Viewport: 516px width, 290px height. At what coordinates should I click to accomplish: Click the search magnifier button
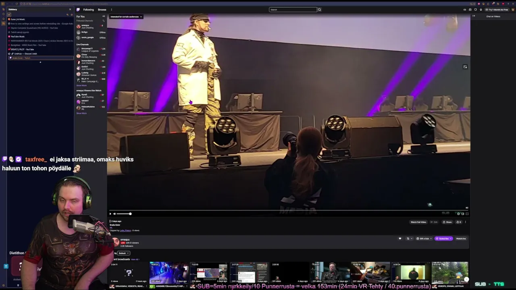click(319, 10)
